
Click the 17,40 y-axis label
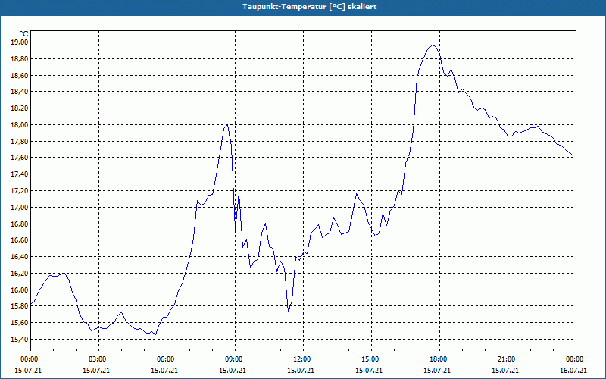(20, 174)
